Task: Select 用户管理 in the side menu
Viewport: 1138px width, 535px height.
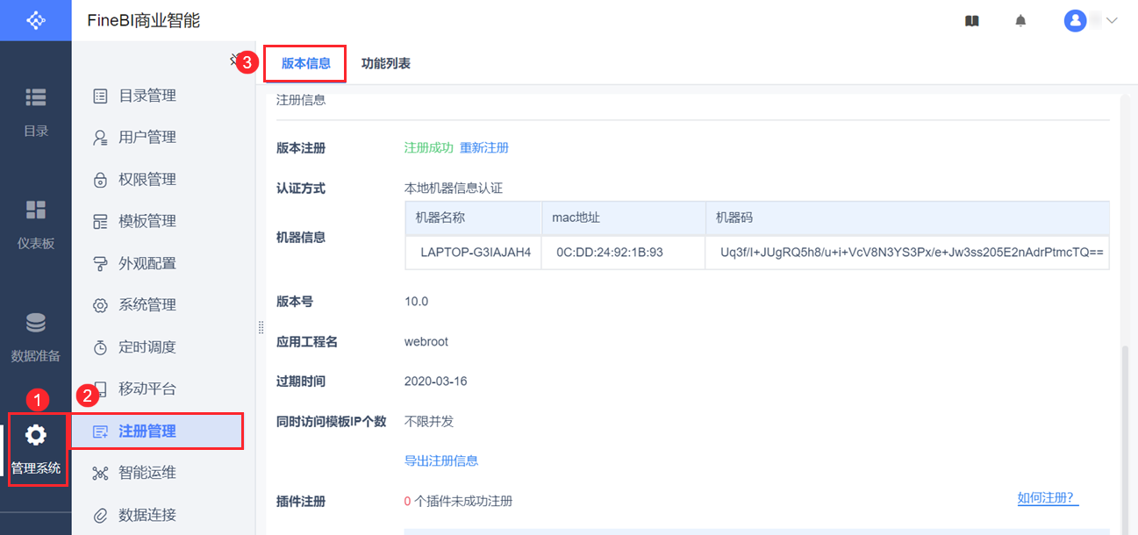Action: click(147, 138)
